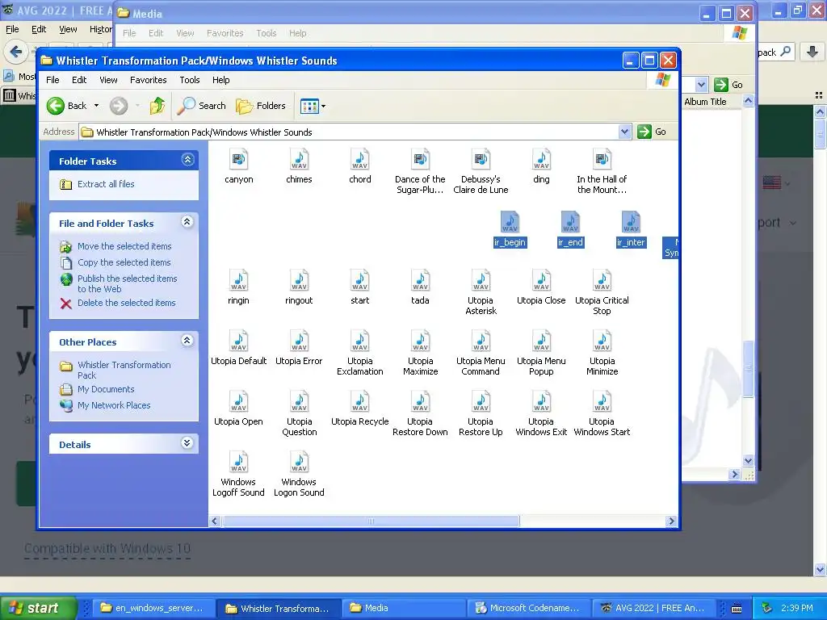Go up one folder level
Screen dimensions: 827x620
(x=157, y=106)
